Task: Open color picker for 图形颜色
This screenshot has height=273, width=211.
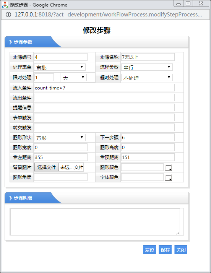Action: click(x=169, y=168)
